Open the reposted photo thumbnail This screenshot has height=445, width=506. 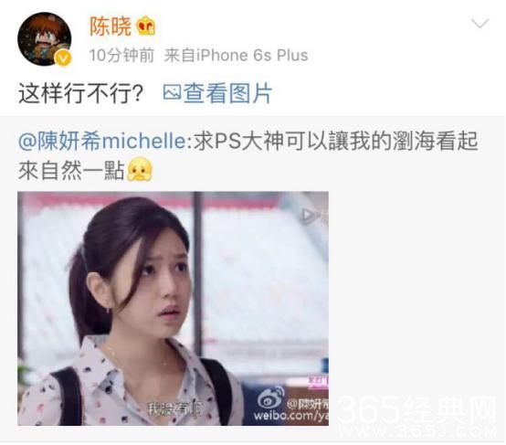pos(173,309)
